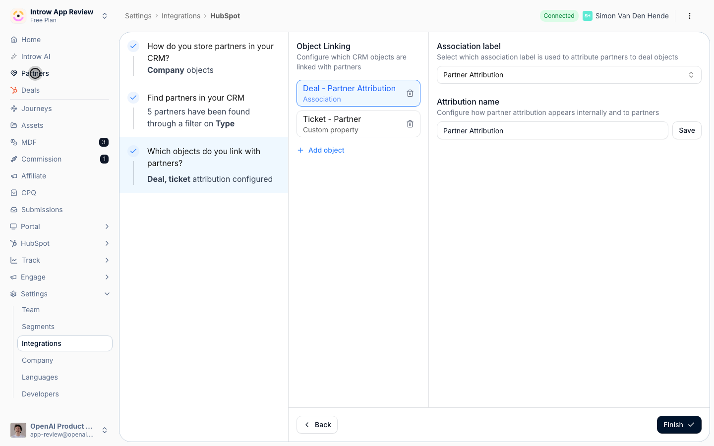The width and height of the screenshot is (714, 446).
Task: Expand the HubSpot submenu chevron
Action: pyautogui.click(x=107, y=243)
